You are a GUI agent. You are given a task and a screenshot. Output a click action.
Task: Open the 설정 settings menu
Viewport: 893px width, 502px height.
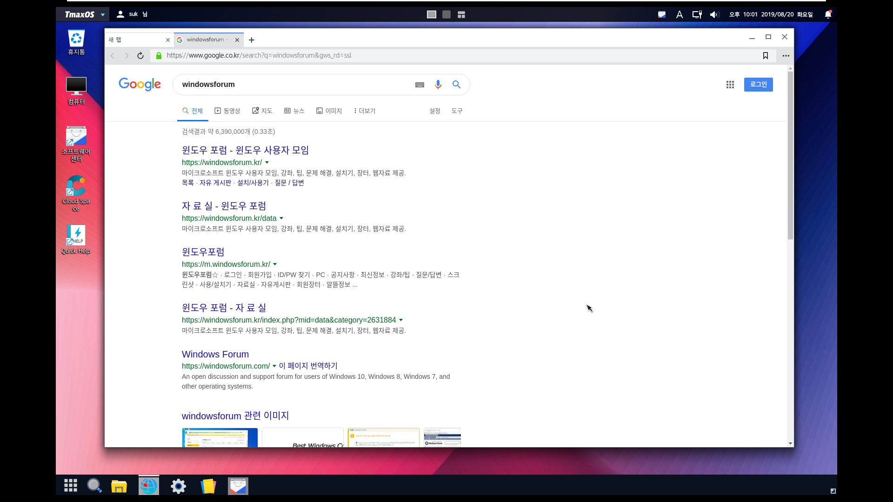[435, 111]
